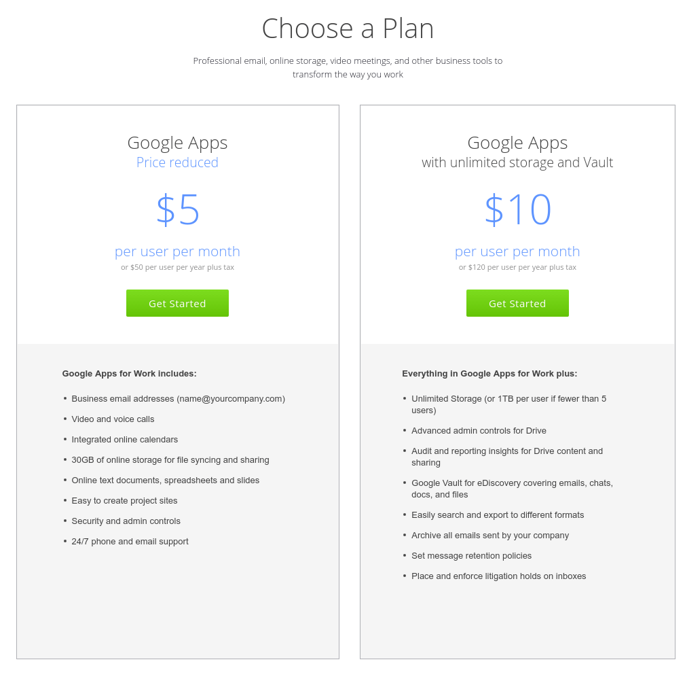
Task: Click the "Business email addresses" list item
Action: coord(178,399)
